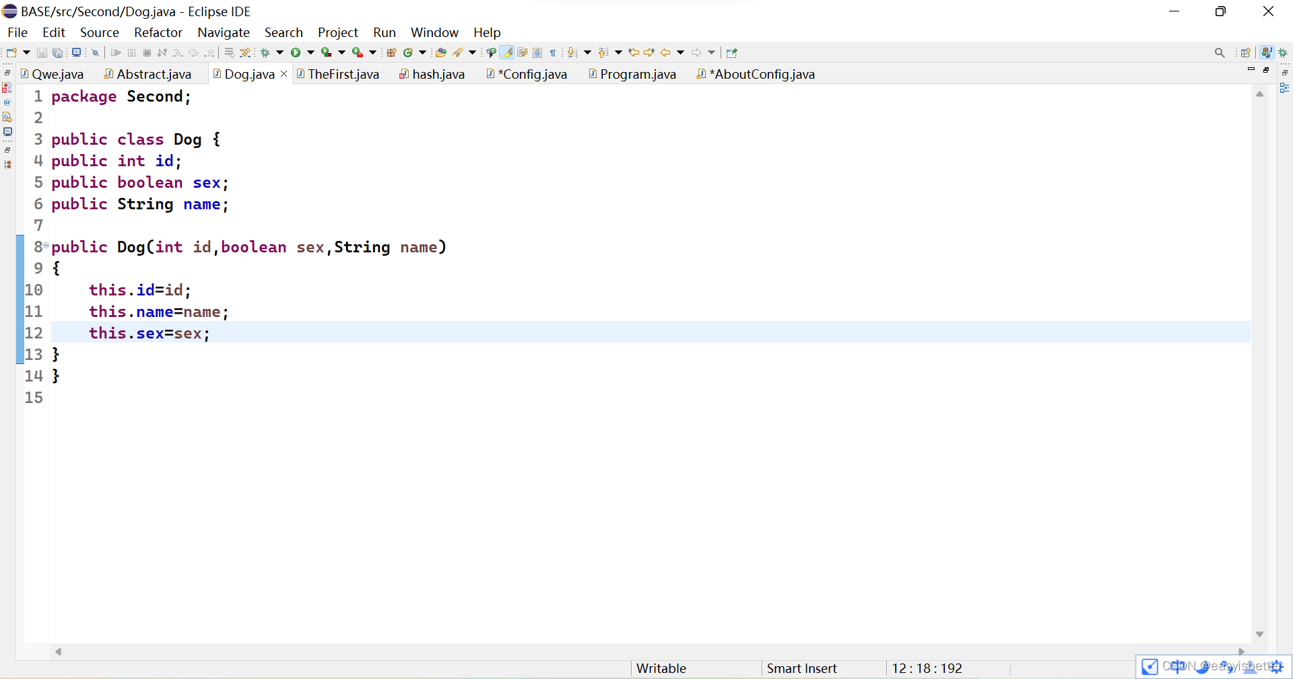Viewport: 1293px width, 679px height.
Task: Toggle Mark Occurrences highlighting
Action: [x=508, y=52]
